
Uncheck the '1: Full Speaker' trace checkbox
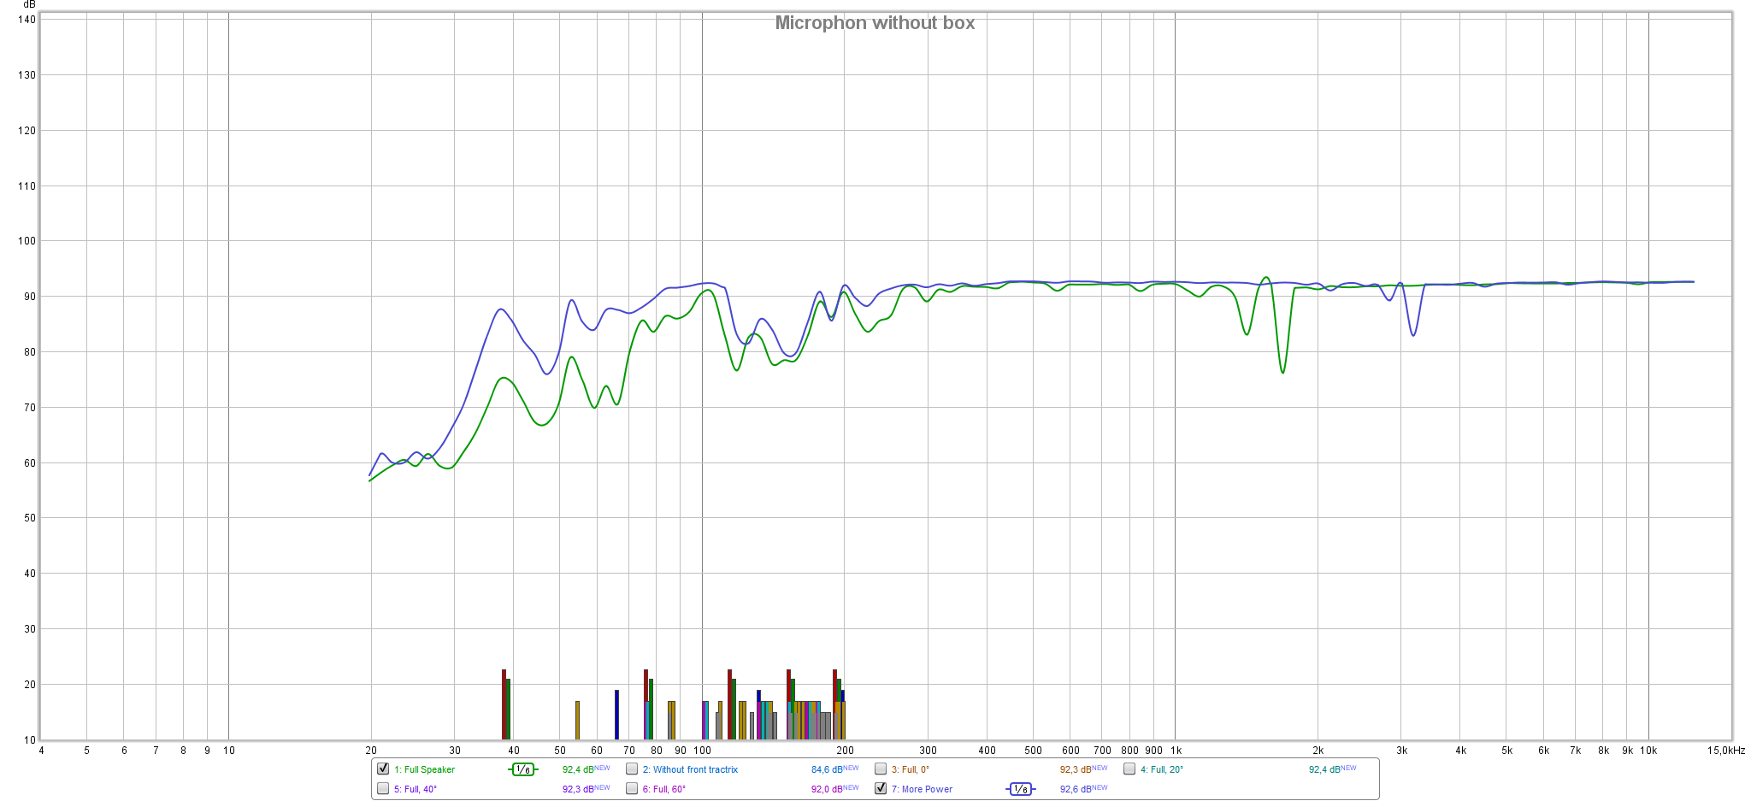[383, 769]
